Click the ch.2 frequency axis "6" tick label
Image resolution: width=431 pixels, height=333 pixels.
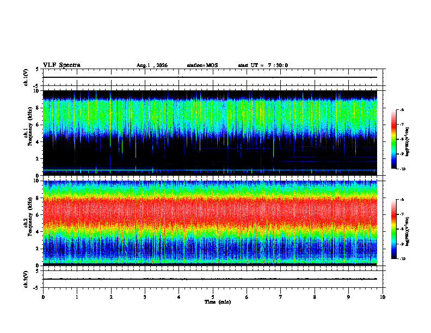38,215
